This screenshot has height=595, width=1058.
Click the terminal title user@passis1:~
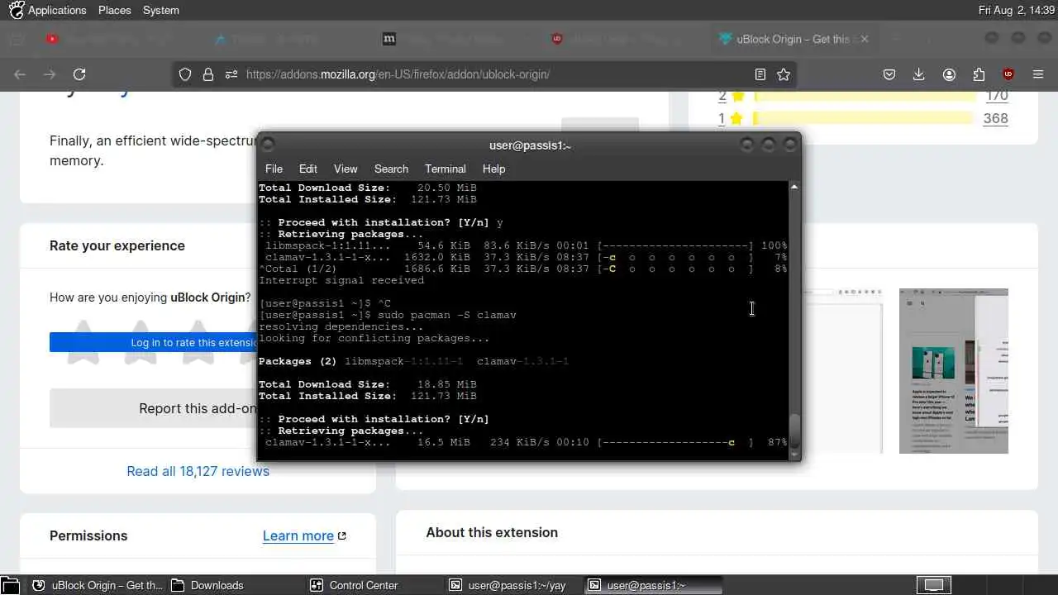point(530,145)
